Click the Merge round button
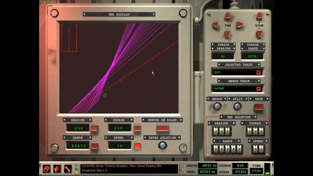 (x=217, y=107)
